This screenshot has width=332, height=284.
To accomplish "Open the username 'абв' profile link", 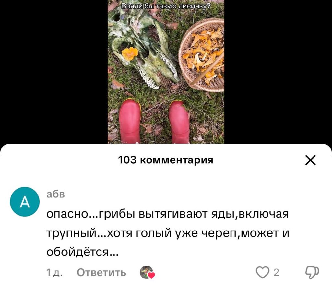I will coord(56,194).
